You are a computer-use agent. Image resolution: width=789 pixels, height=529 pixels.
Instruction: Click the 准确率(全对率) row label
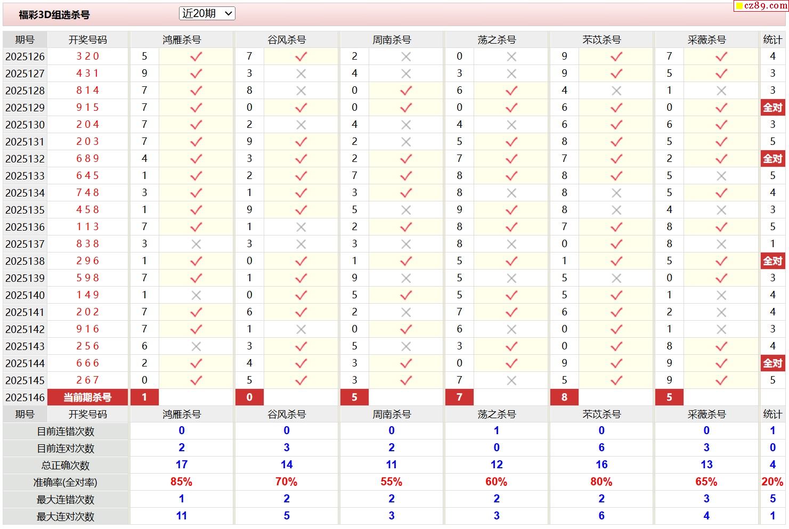[66, 483]
